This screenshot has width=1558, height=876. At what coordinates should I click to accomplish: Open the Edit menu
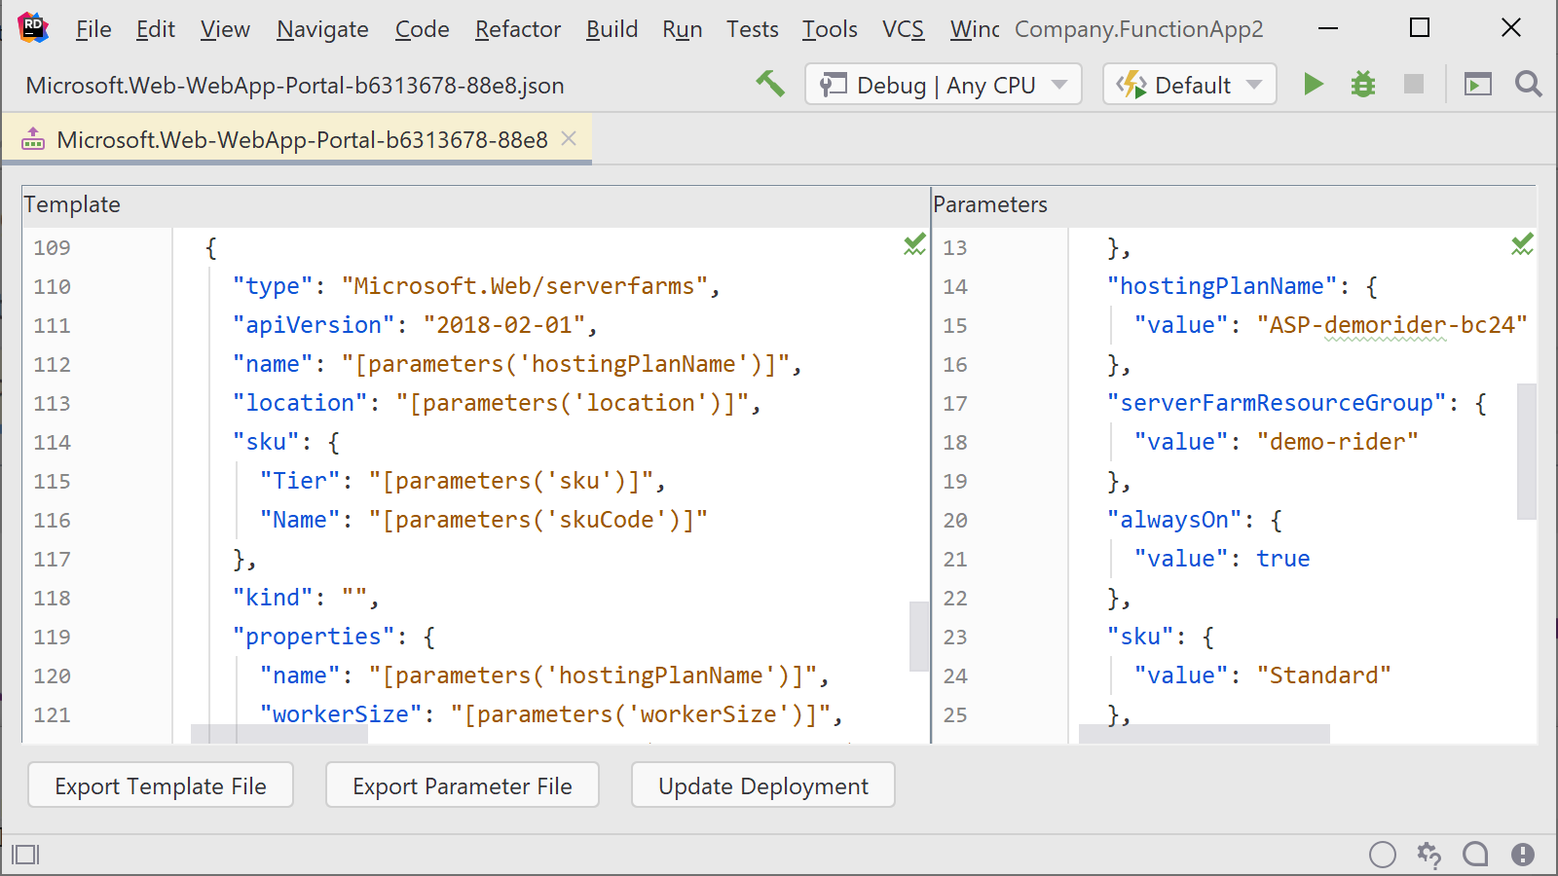point(156,29)
